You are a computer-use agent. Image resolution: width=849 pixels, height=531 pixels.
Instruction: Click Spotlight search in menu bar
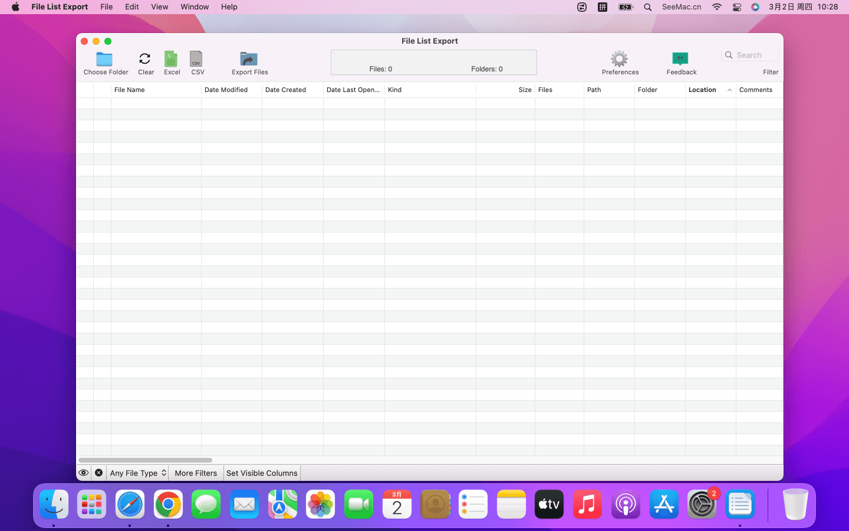pyautogui.click(x=647, y=7)
